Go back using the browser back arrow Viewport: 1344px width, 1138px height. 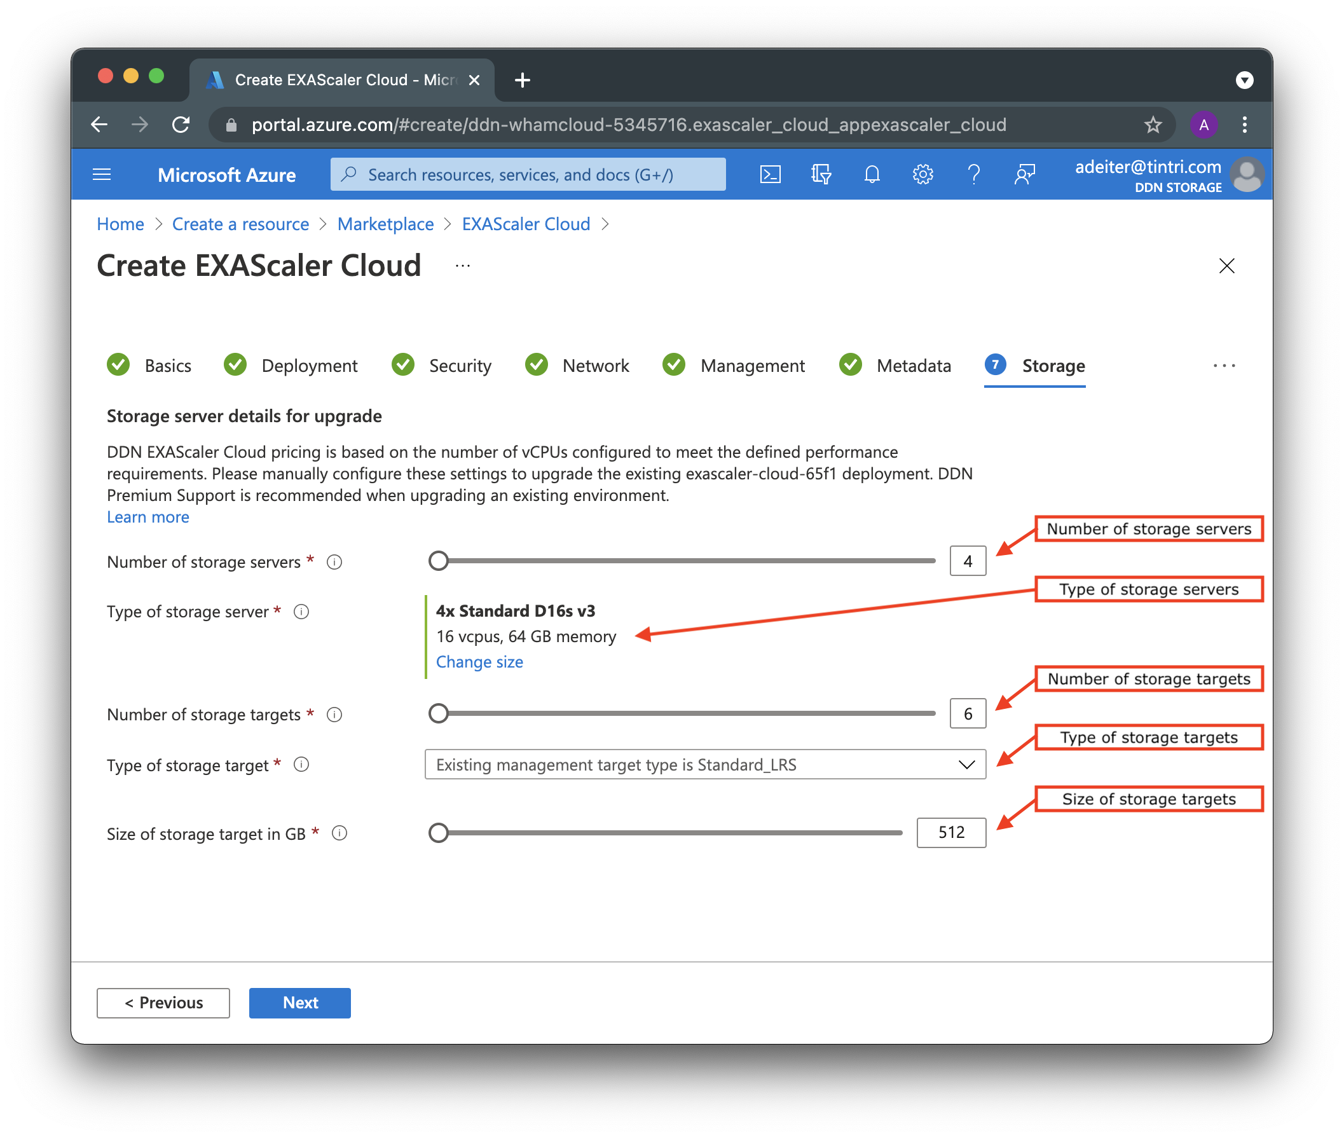[x=99, y=125]
